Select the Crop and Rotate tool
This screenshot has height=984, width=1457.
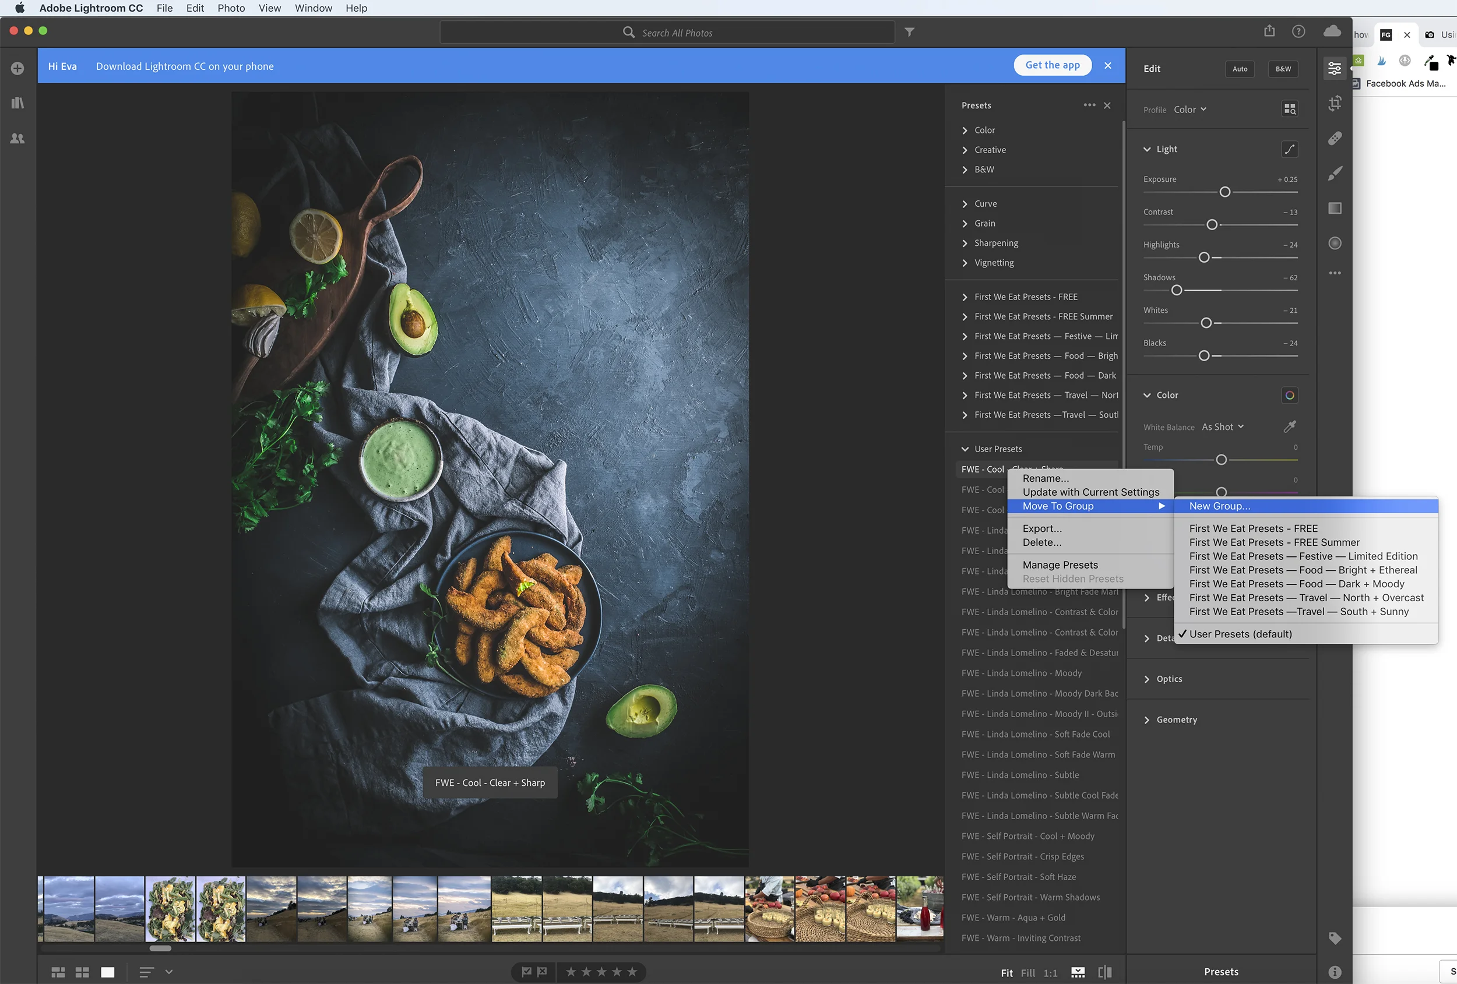[1335, 103]
